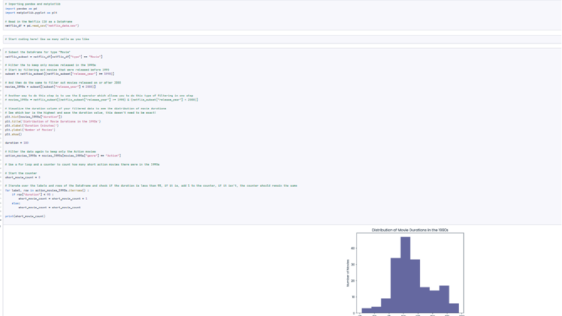The width and height of the screenshot is (562, 316).
Task: Click the 'keep only the Action movies' comment
Action: (50, 152)
